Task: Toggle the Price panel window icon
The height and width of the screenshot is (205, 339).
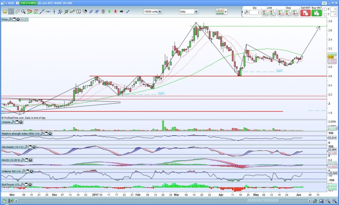Action: pos(14,20)
